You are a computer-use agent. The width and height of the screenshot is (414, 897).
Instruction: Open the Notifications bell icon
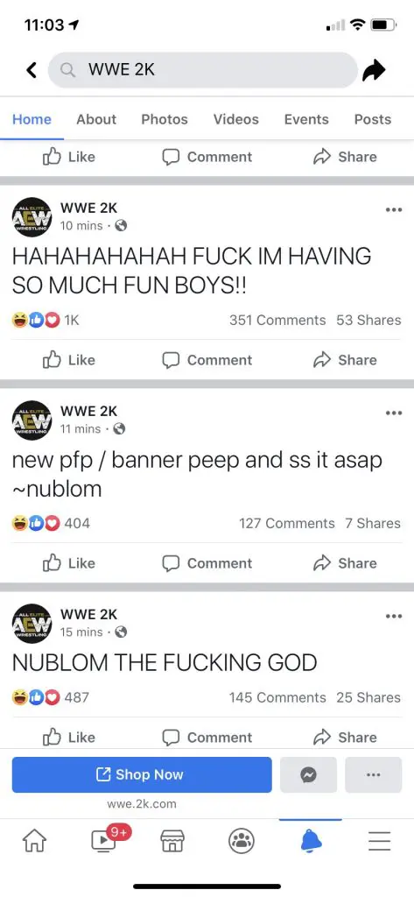(x=311, y=840)
